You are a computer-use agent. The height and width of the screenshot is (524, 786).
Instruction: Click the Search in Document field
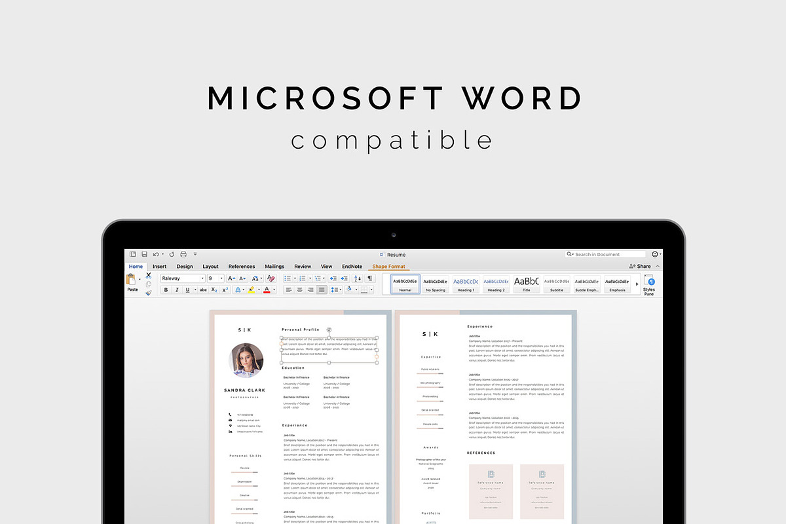pyautogui.click(x=605, y=254)
